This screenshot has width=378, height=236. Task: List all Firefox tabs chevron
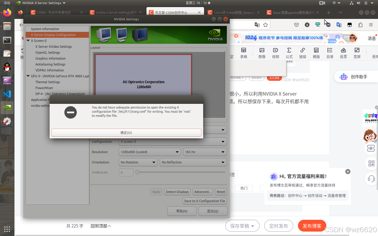[x=340, y=12]
